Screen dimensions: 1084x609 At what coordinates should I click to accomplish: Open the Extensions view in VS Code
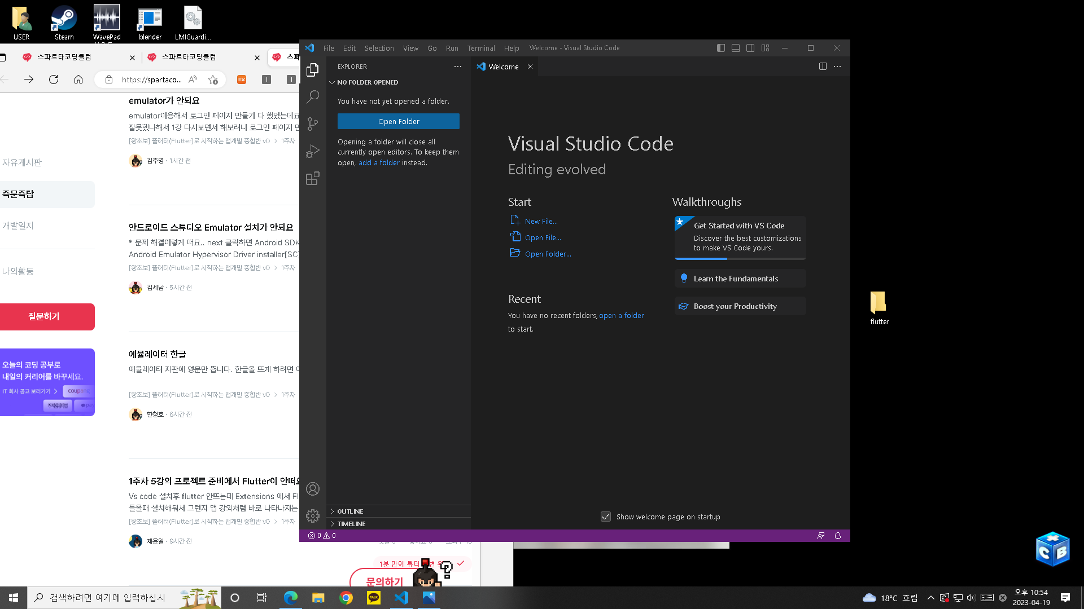coord(312,178)
